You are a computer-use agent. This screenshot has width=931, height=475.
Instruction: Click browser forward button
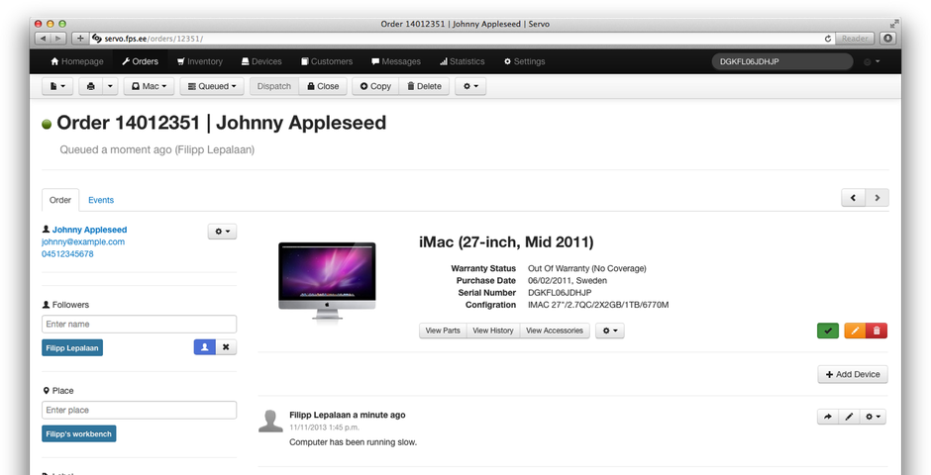[58, 39]
